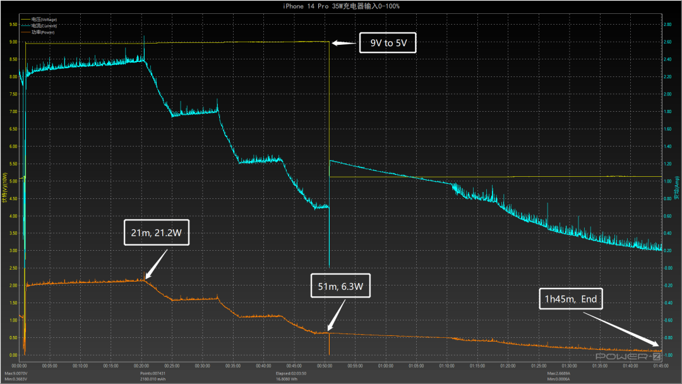This screenshot has width=682, height=384.
Task: Click the 5.00 left voltage axis label
Action: [x=13, y=181]
